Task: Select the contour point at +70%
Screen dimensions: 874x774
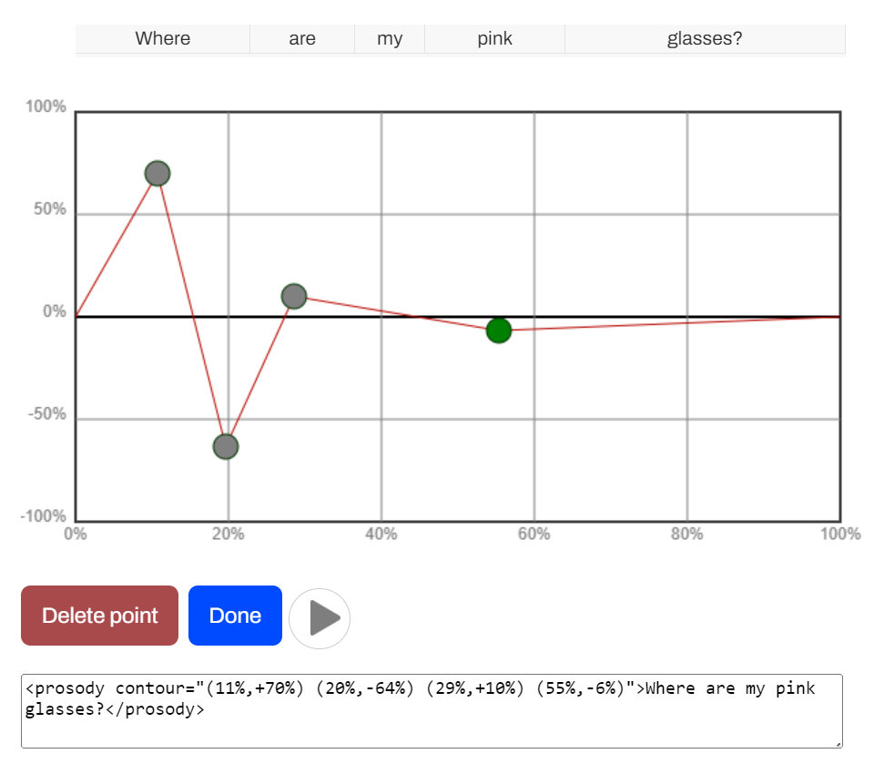Action: pos(158,173)
